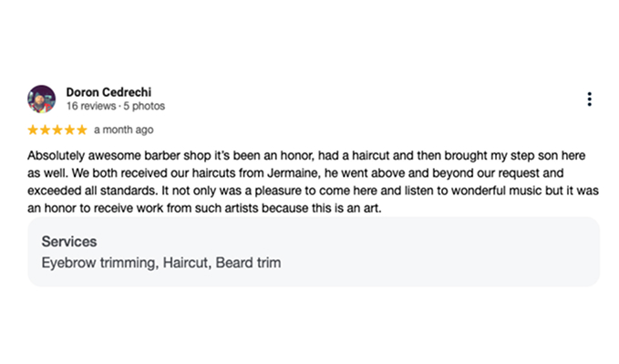This screenshot has width=619, height=364.
Task: Select the "Beard trim" service
Action: click(248, 263)
